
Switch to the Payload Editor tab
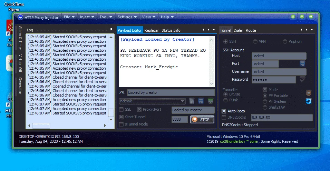pyautogui.click(x=130, y=30)
